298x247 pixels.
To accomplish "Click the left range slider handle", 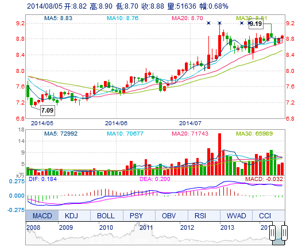I will click(272, 233).
